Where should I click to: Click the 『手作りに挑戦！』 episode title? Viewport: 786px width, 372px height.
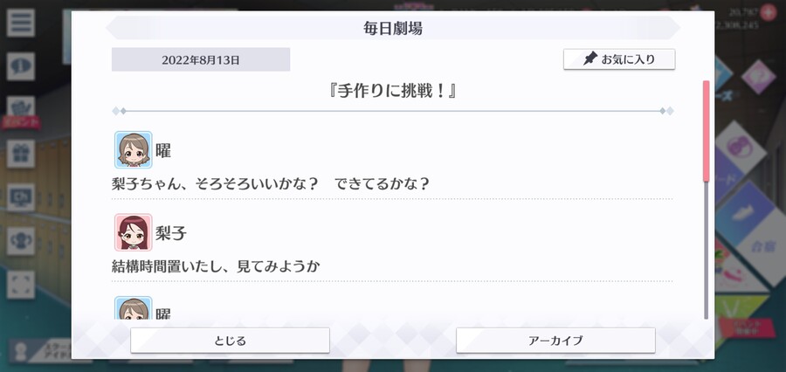click(x=393, y=91)
